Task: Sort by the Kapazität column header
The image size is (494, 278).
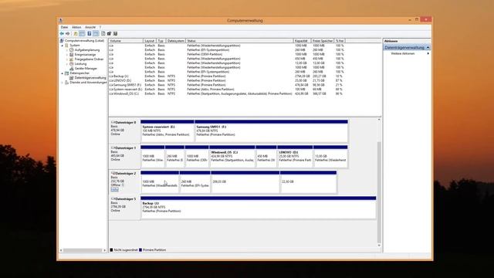Action: [x=302, y=41]
